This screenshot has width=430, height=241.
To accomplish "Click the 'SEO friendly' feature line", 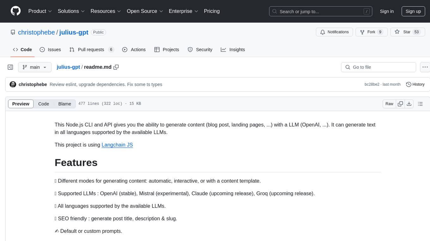I will (x=116, y=218).
